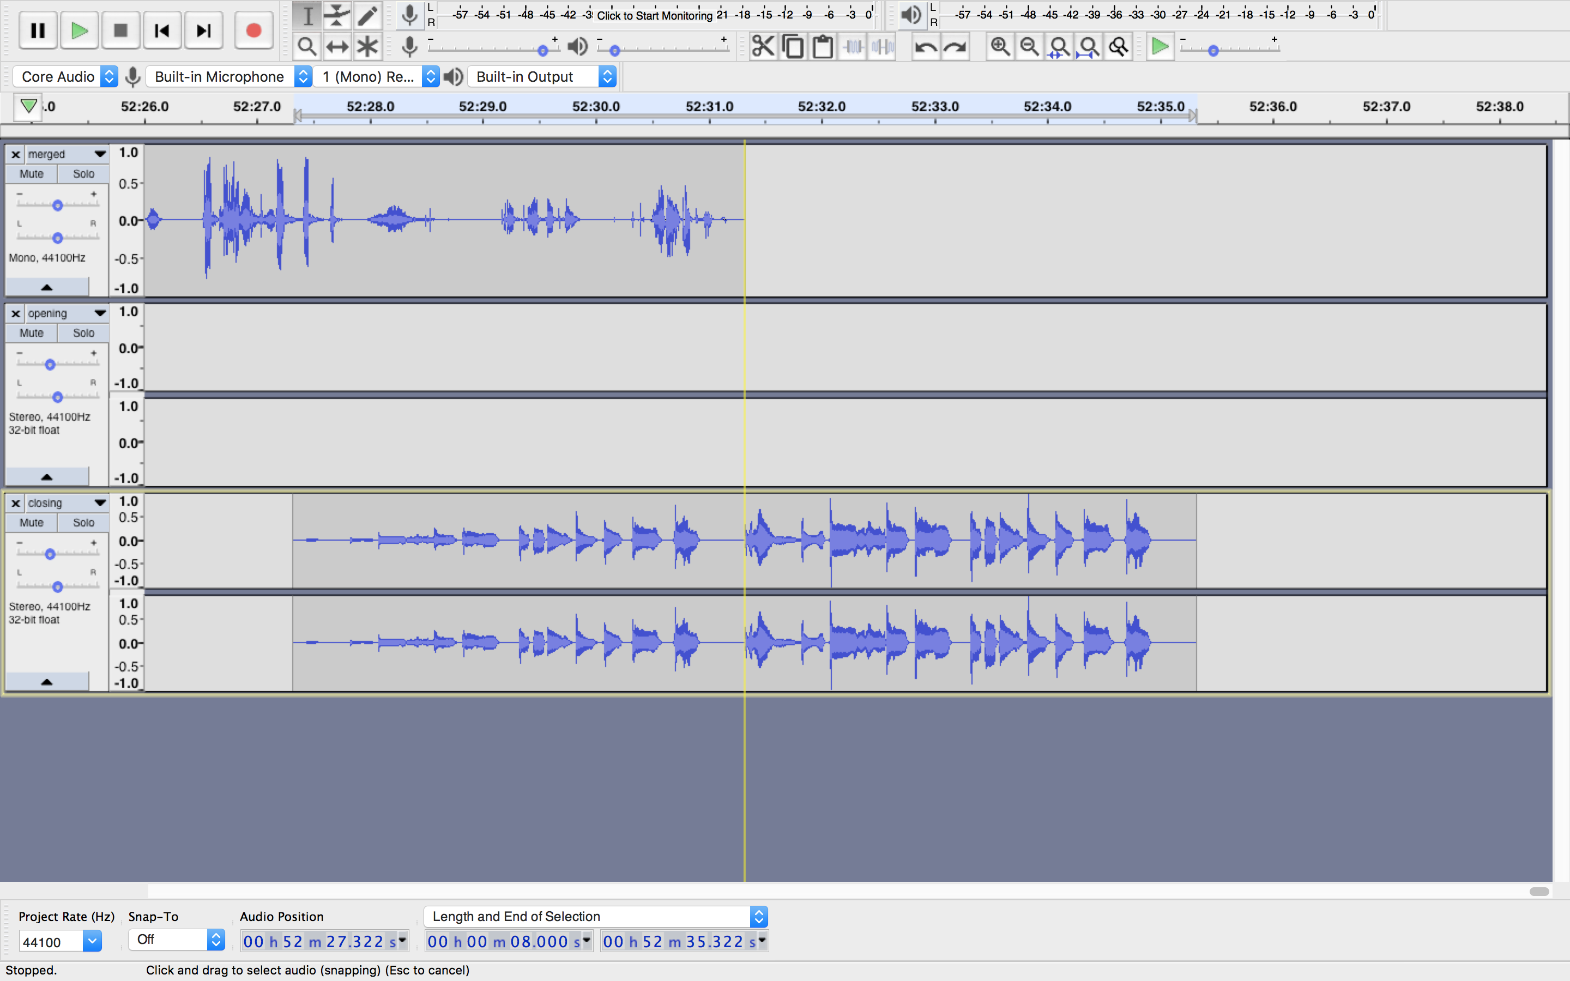Select the Draw pencil tool
The image size is (1570, 981).
click(x=367, y=15)
